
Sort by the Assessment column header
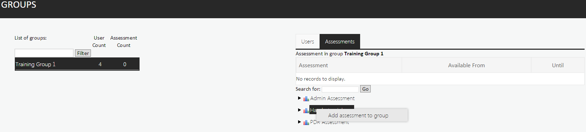313,65
